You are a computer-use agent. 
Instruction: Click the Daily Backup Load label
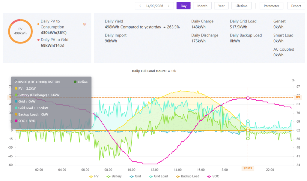tap(246, 35)
